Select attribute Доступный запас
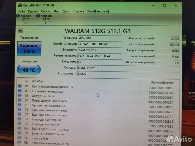195x146 pixels. coord(44,96)
